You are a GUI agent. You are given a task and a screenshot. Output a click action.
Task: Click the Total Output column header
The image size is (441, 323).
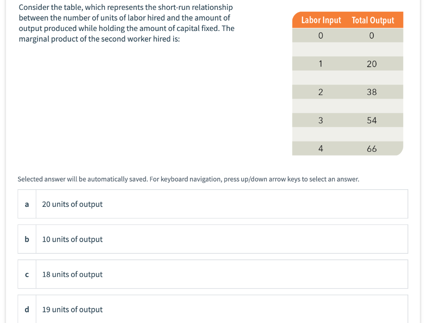373,20
